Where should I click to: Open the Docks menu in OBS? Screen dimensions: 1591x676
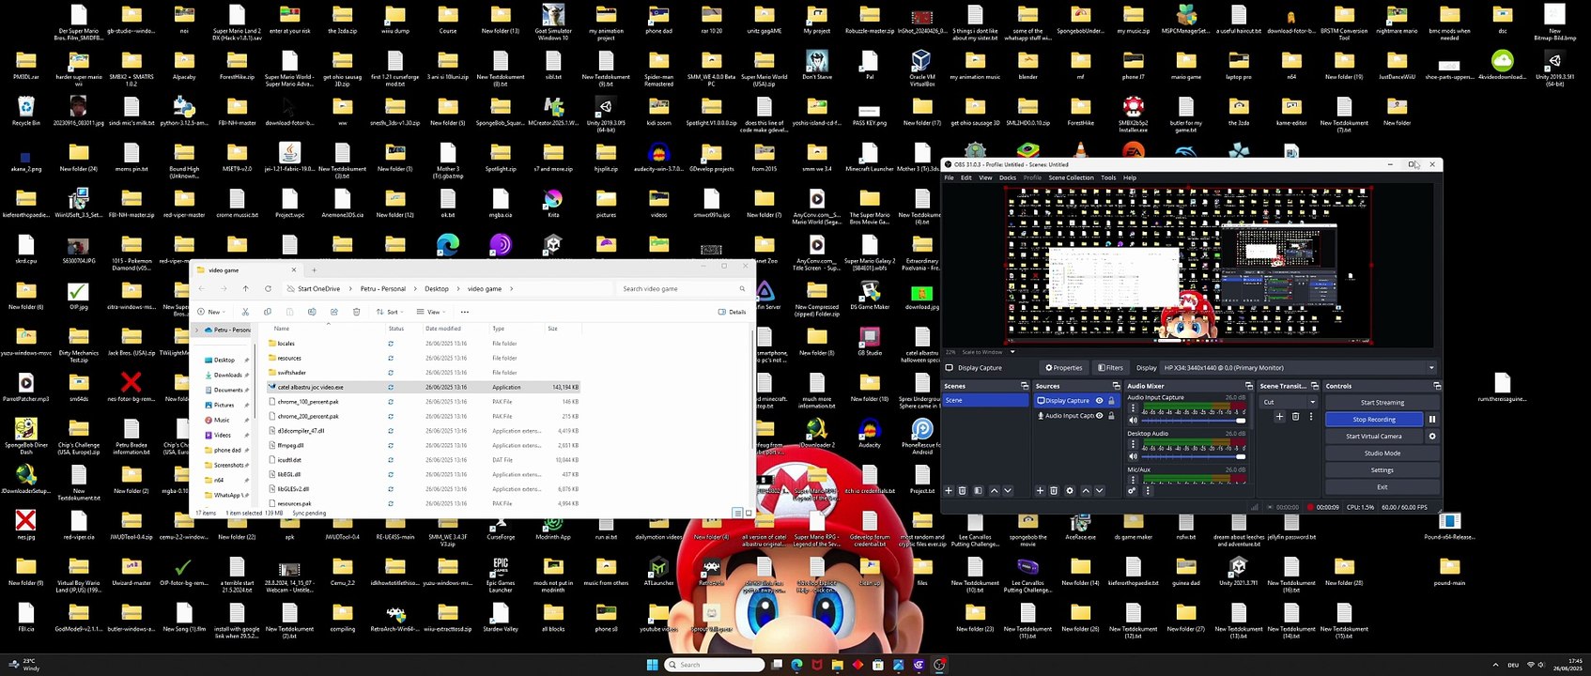(x=1008, y=177)
